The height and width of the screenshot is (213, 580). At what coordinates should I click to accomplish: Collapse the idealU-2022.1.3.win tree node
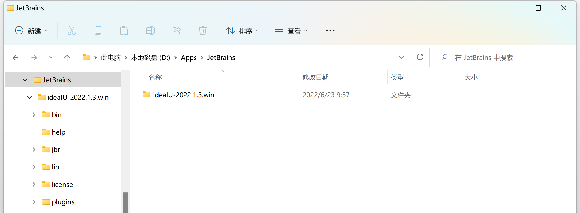tap(29, 97)
